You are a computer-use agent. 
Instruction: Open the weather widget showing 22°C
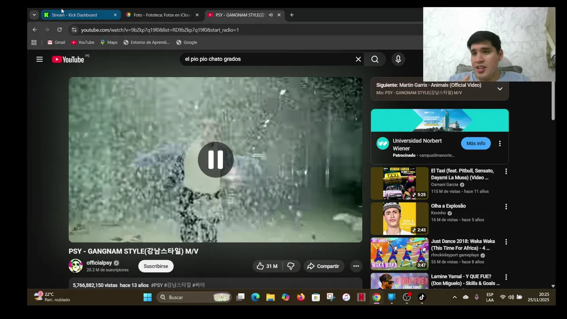click(52, 297)
